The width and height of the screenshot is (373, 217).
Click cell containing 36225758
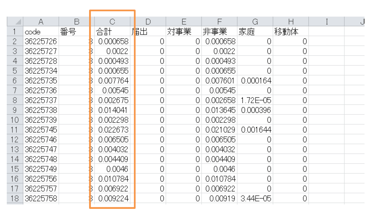coord(41,198)
